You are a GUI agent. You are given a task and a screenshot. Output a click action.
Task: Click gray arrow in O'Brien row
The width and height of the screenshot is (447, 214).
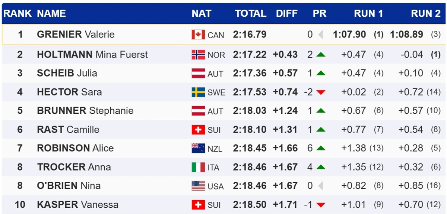coord(320,186)
